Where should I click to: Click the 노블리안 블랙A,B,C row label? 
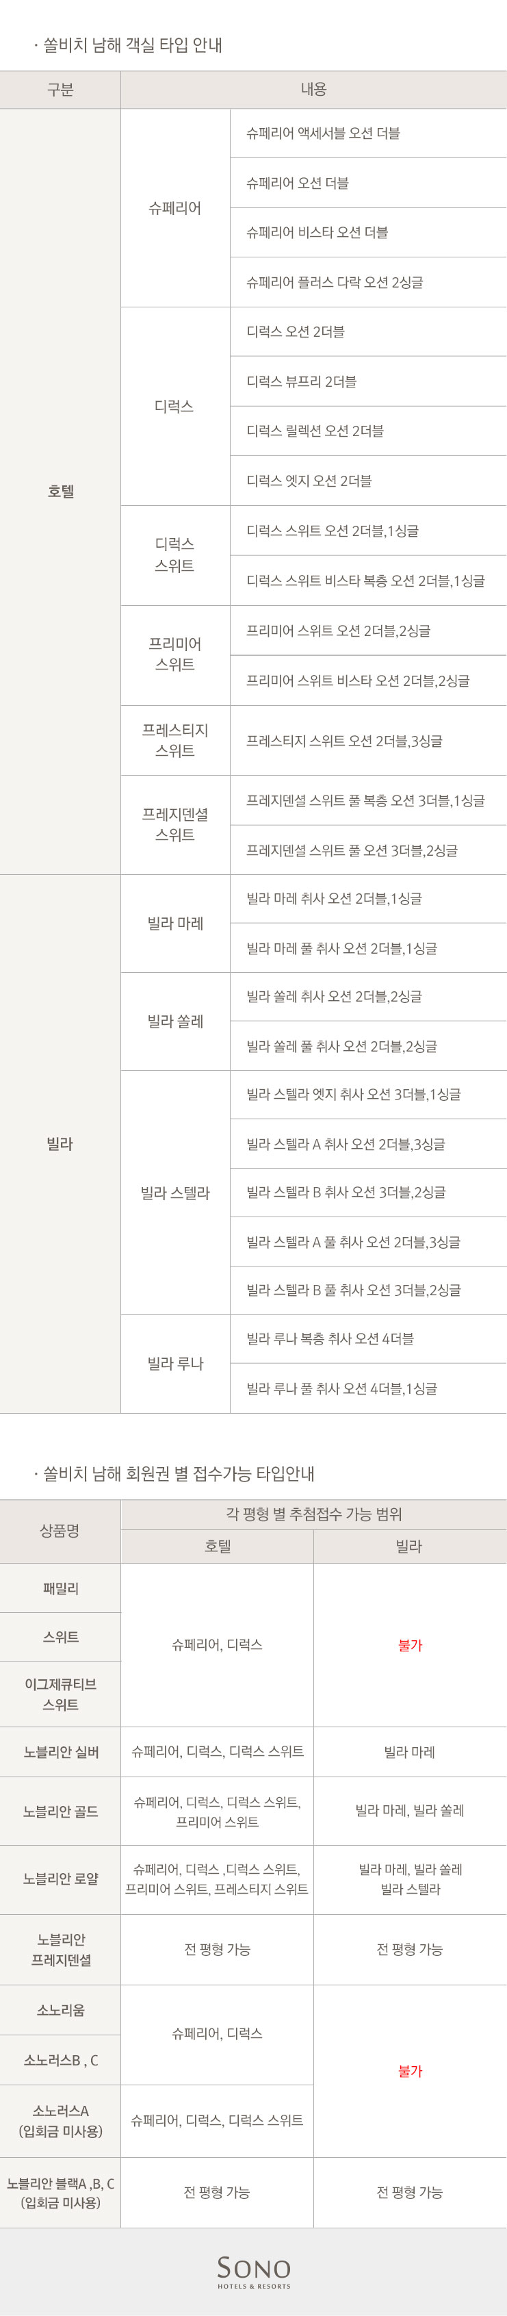[x=60, y=2192]
